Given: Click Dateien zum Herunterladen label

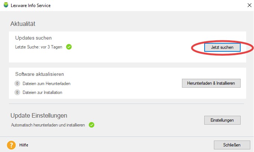Looking at the screenshot, I should [x=46, y=84].
